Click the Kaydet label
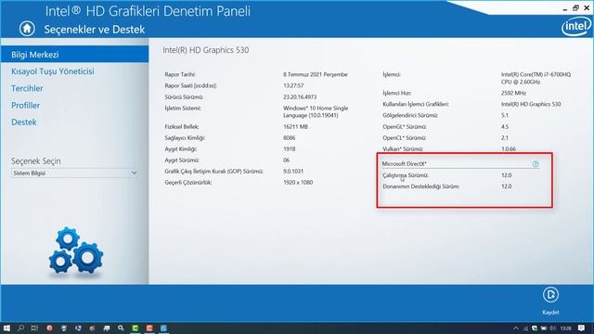The height and width of the screenshot is (334, 594). [x=550, y=313]
